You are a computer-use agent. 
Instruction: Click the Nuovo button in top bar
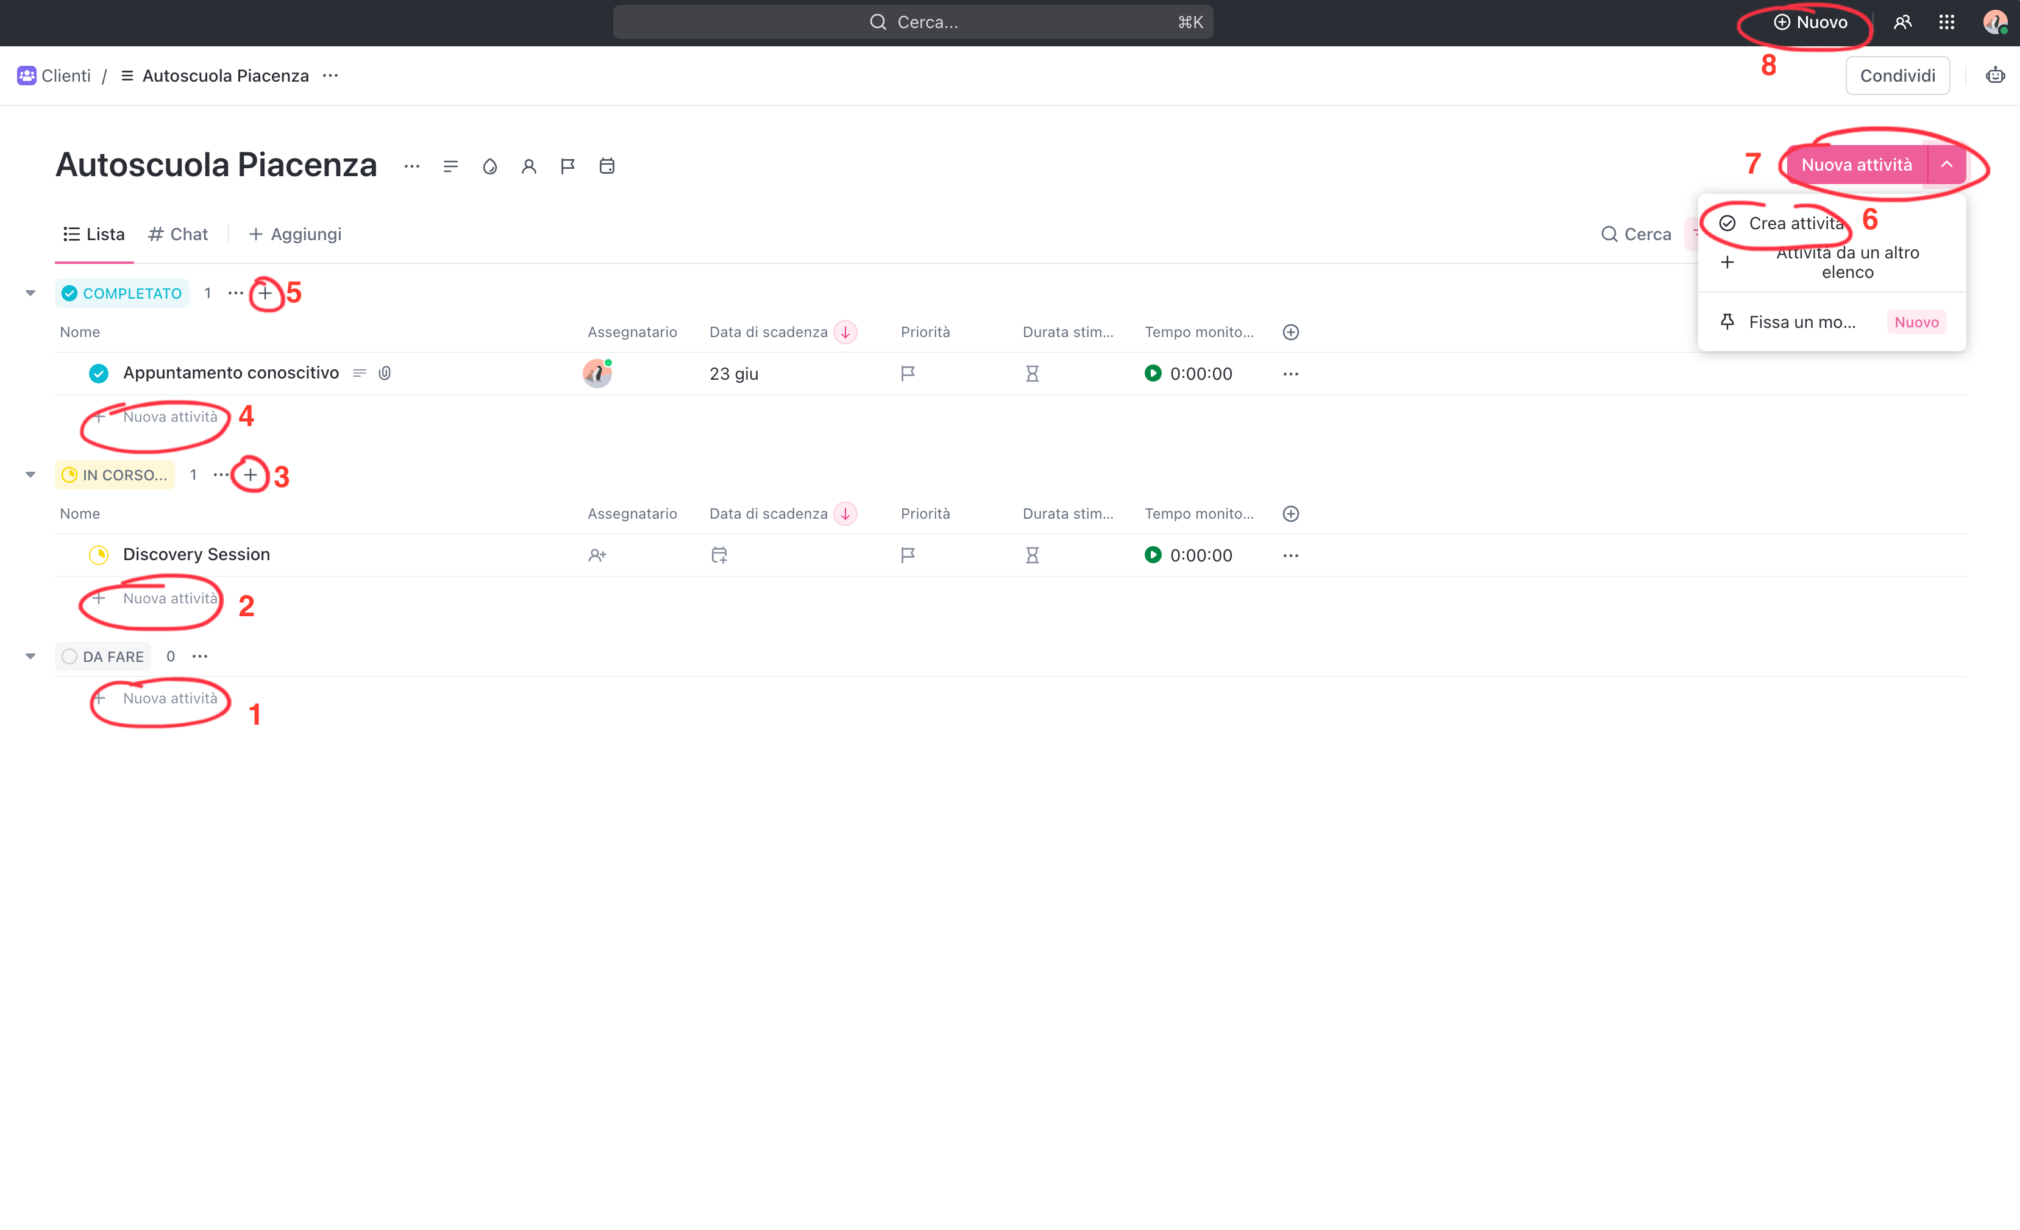pos(1810,22)
